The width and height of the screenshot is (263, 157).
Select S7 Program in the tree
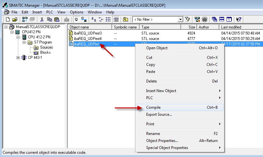pyautogui.click(x=43, y=42)
